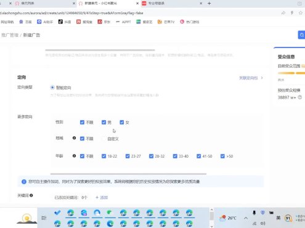
Task: Click taskbar overflow down arrow
Action: [x=211, y=226]
